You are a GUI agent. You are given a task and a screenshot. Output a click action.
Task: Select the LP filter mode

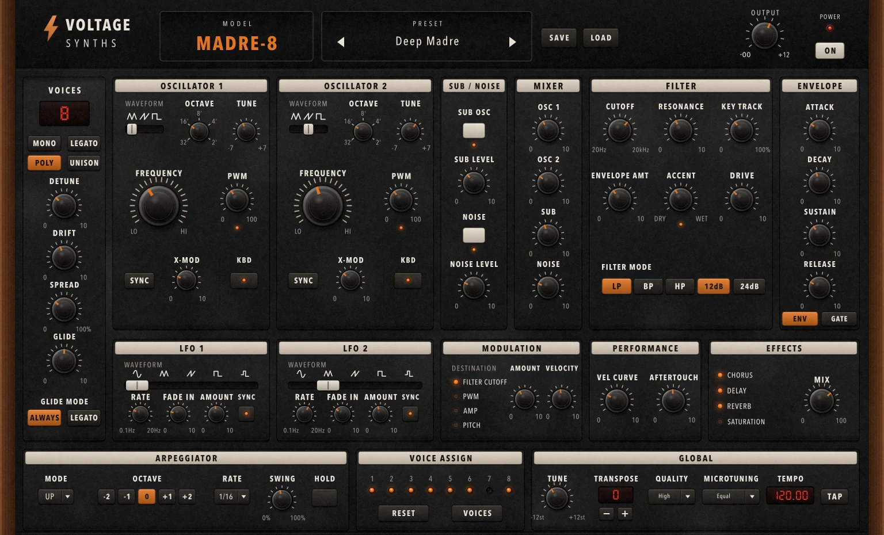(616, 286)
